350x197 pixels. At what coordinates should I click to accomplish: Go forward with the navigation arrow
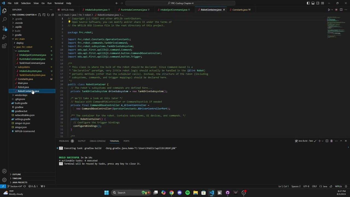[x=122, y=3]
